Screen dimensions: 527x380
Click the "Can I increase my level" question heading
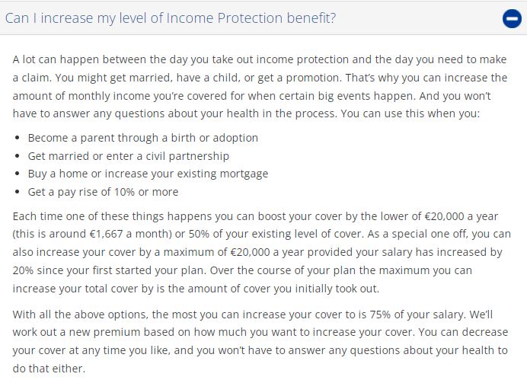click(x=171, y=18)
